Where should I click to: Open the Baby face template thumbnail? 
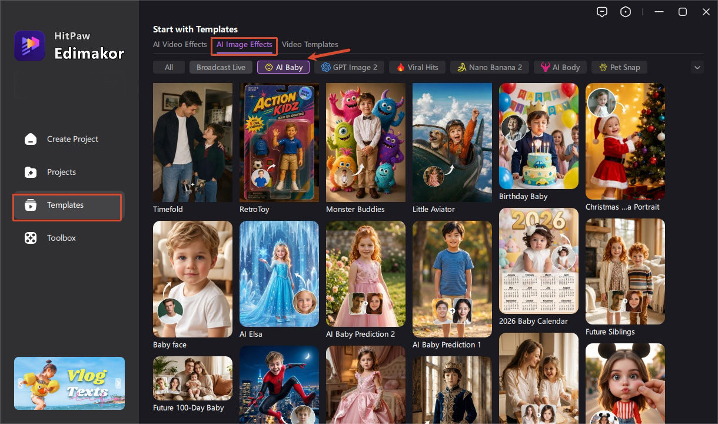(x=192, y=279)
